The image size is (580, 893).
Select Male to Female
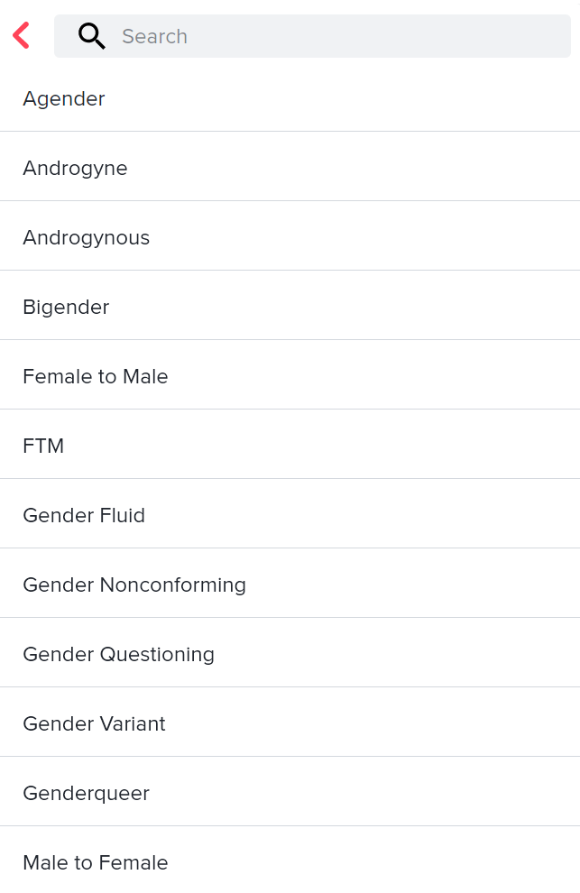click(96, 863)
